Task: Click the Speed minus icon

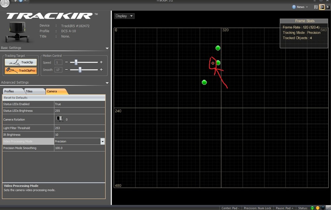Action: click(x=66, y=62)
